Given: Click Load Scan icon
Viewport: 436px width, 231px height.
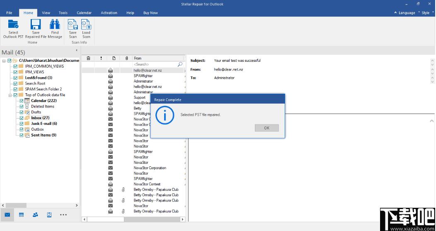Looking at the screenshot, I should click(86, 24).
